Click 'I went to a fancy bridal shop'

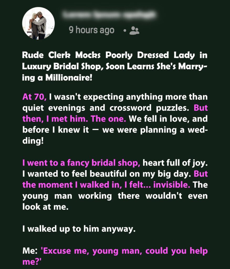click(81, 163)
